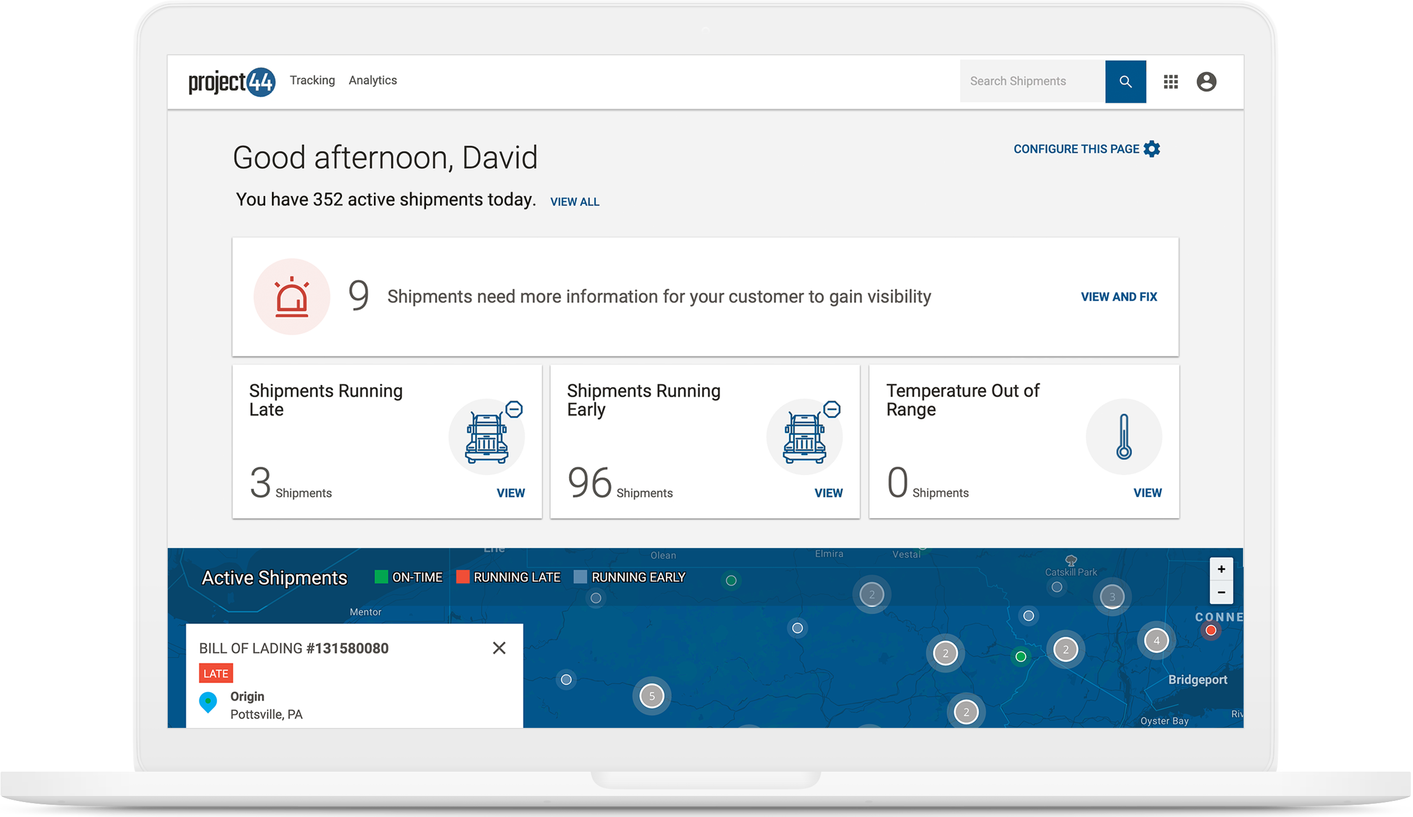Click the Tracking menu tab
This screenshot has height=817, width=1413.
pyautogui.click(x=310, y=80)
